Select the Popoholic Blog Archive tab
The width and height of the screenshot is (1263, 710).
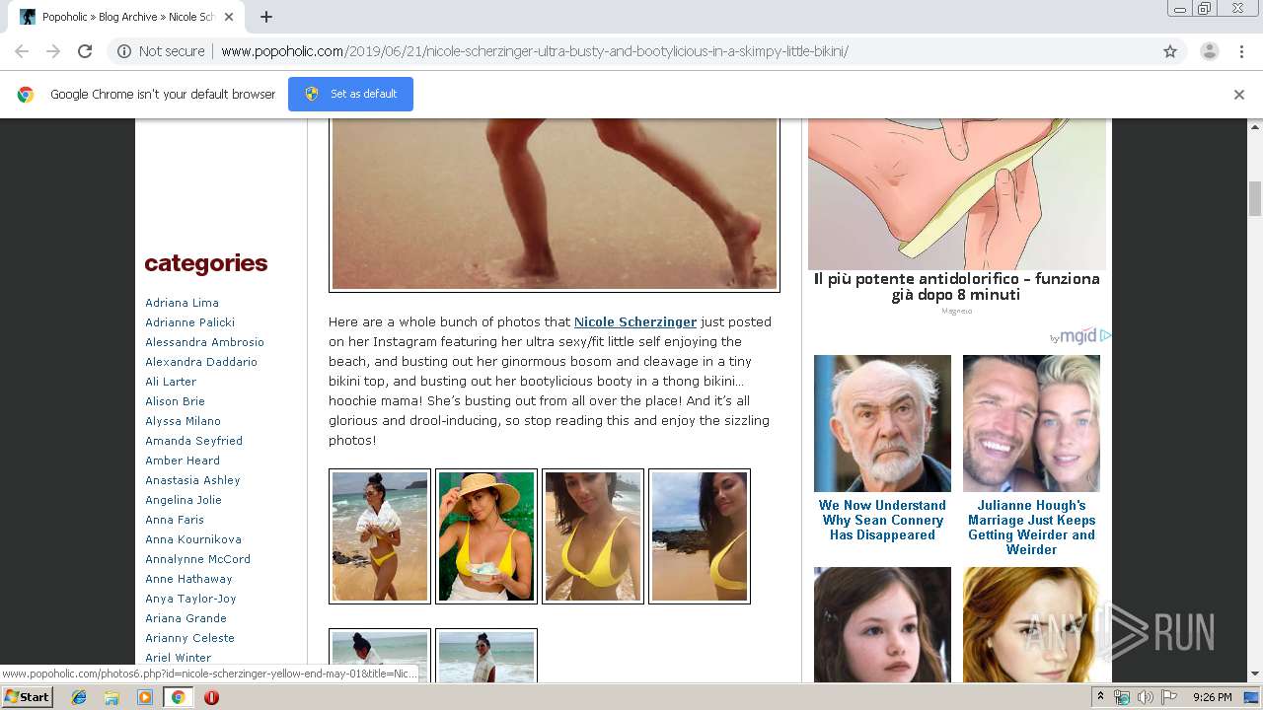click(125, 17)
